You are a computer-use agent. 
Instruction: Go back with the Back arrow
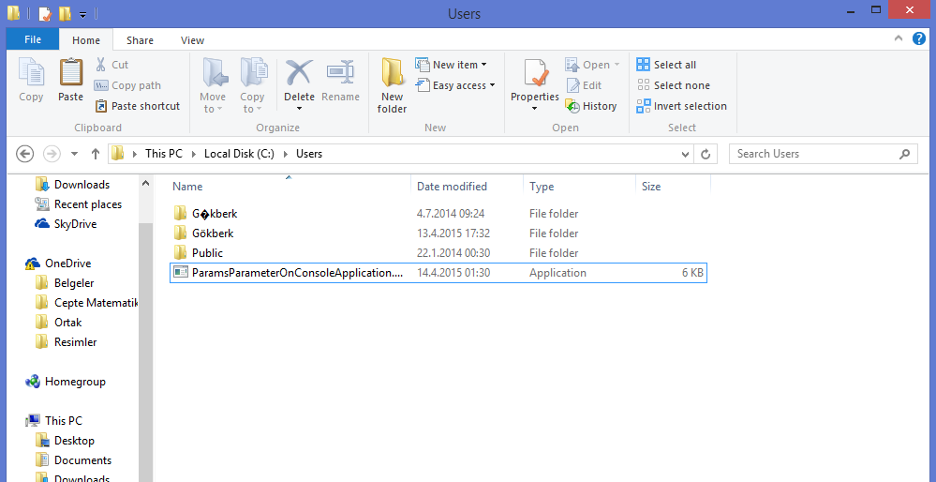[x=24, y=154]
